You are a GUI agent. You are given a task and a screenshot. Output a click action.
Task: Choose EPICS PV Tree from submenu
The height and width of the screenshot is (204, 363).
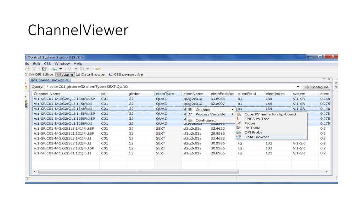pyautogui.click(x=257, y=119)
